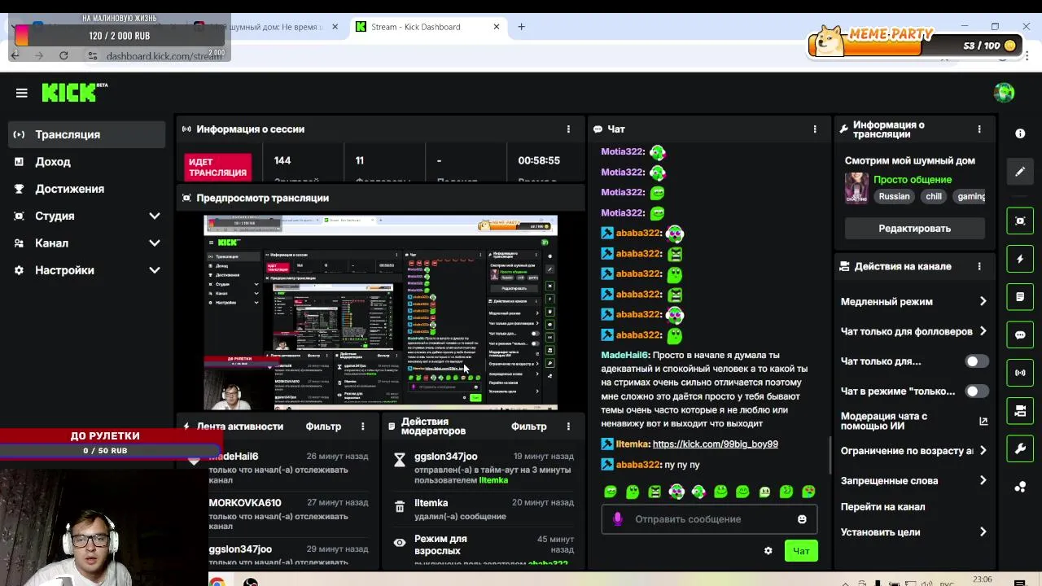Viewport: 1042px width, 586px height.
Task: Toggle the 'Чат только для...' switch
Action: (977, 361)
